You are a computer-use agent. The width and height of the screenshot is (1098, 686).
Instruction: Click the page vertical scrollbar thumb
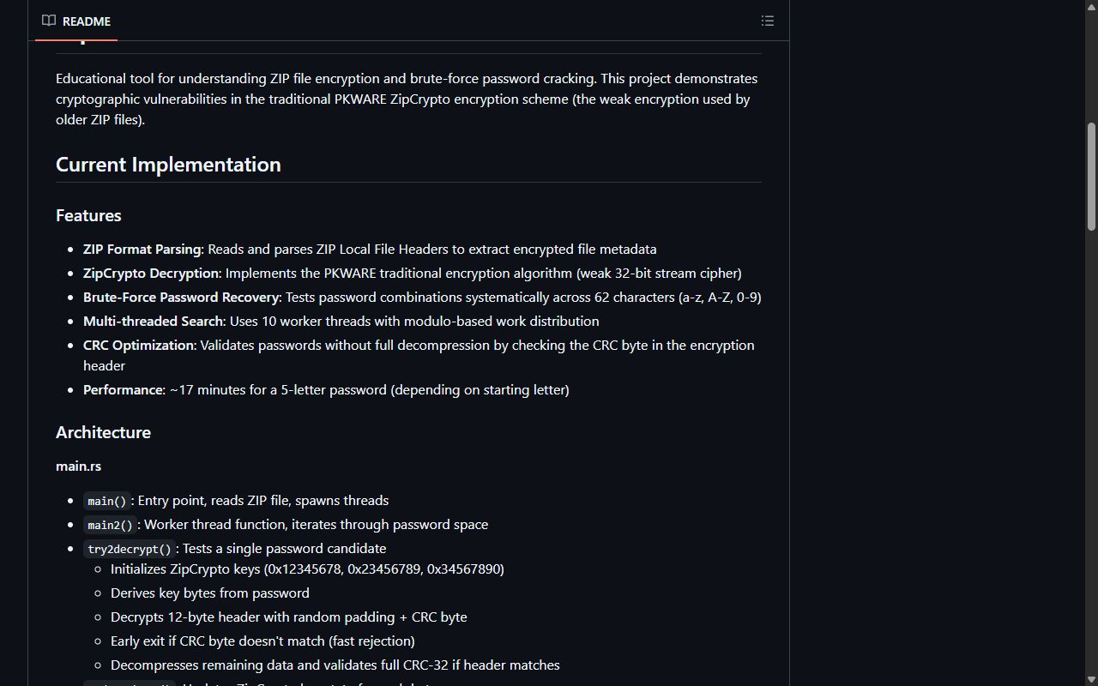(x=1091, y=177)
